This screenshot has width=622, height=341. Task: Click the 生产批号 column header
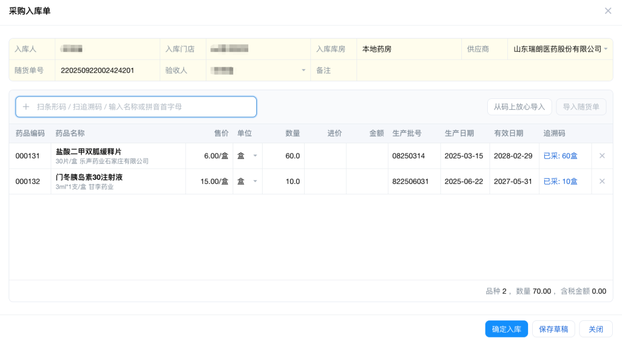(x=407, y=133)
